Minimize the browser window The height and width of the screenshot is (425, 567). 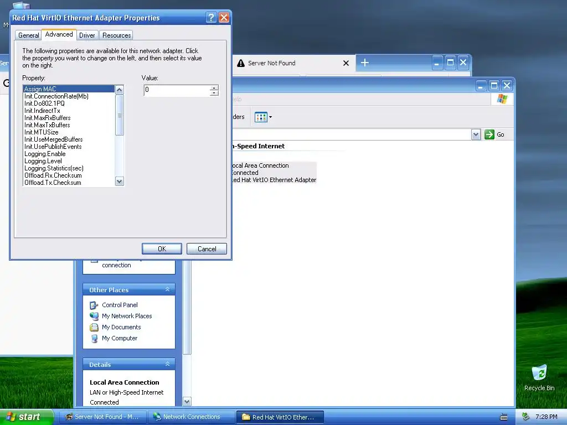click(x=437, y=63)
